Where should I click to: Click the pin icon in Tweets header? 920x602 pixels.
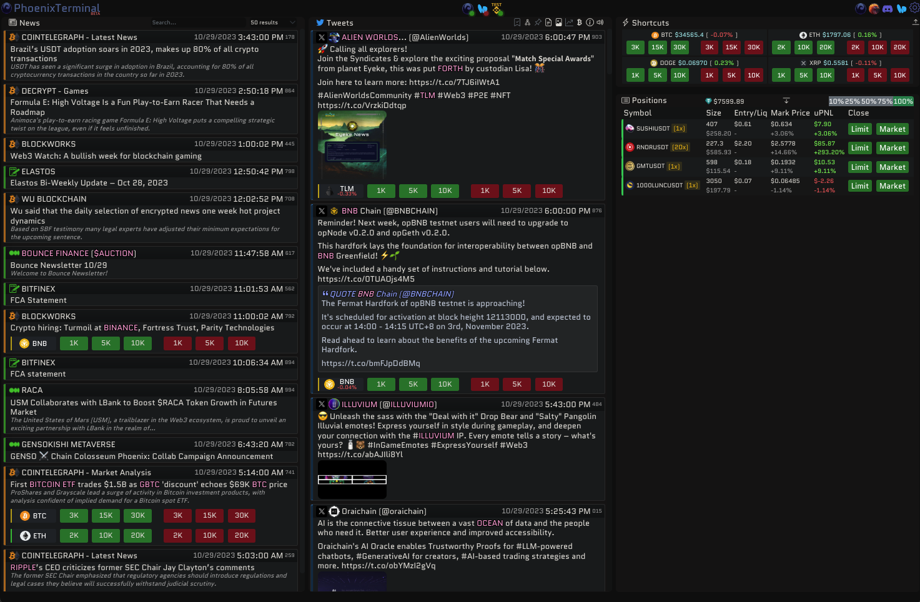(x=538, y=22)
